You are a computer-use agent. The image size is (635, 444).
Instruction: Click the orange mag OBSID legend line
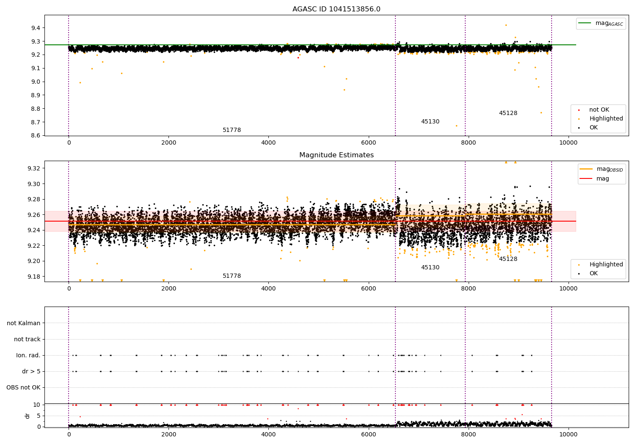[586, 169]
